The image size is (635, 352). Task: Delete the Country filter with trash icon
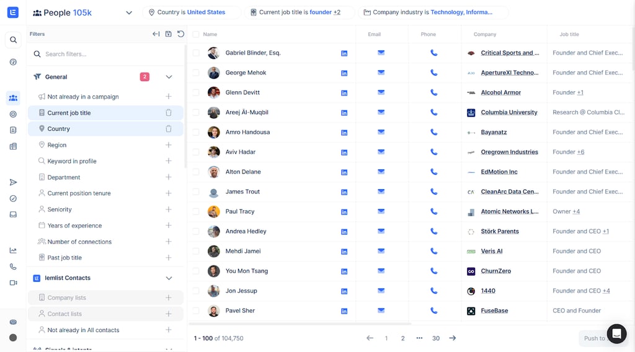169,129
